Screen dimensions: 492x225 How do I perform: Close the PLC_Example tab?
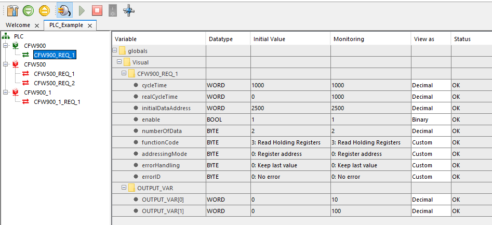[89, 25]
